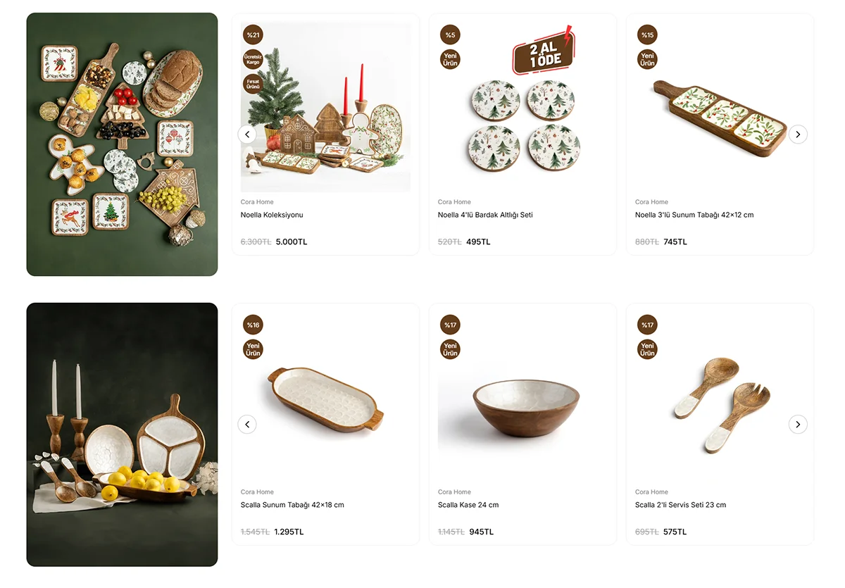This screenshot has width=845, height=588.
Task: Open Noella 4'lü Bardak Altlığı Seti link
Action: click(485, 215)
